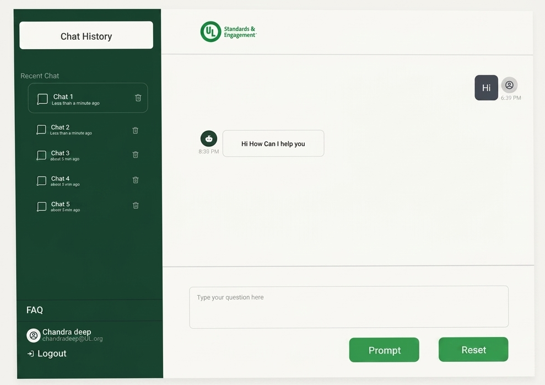Open Chat 3 conversation
This screenshot has width=545, height=385.
click(88, 155)
